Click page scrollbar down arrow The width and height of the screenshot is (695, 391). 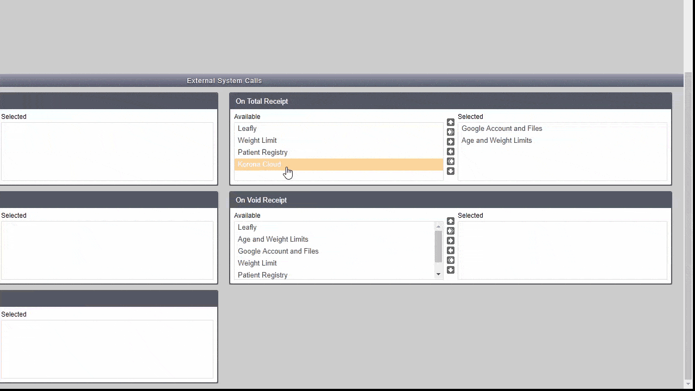[x=689, y=384]
